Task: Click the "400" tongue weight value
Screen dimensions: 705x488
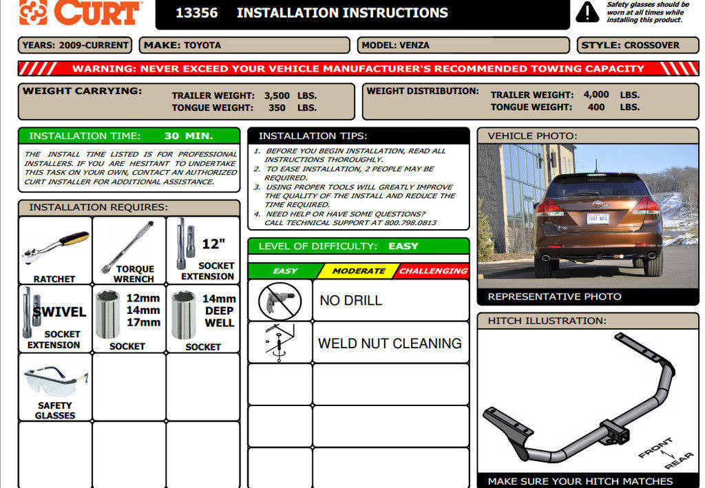Action: coord(596,107)
